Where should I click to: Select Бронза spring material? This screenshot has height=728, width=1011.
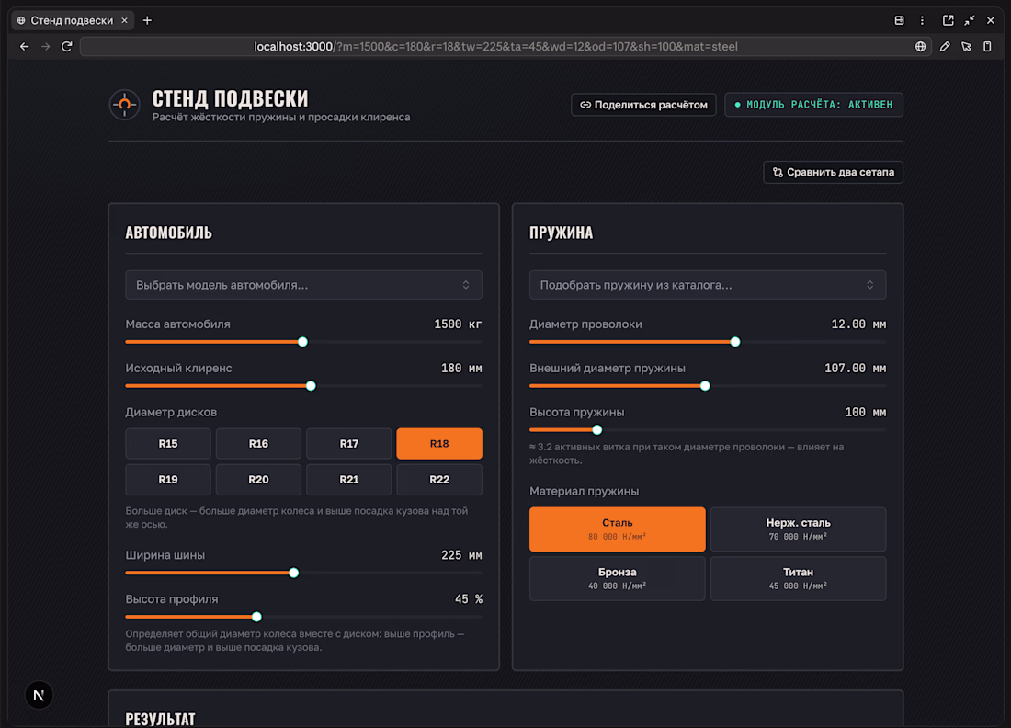click(617, 578)
